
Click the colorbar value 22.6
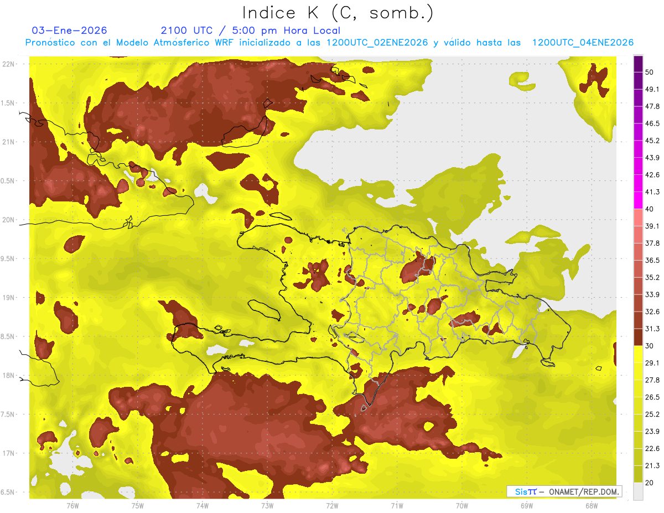[x=653, y=449]
